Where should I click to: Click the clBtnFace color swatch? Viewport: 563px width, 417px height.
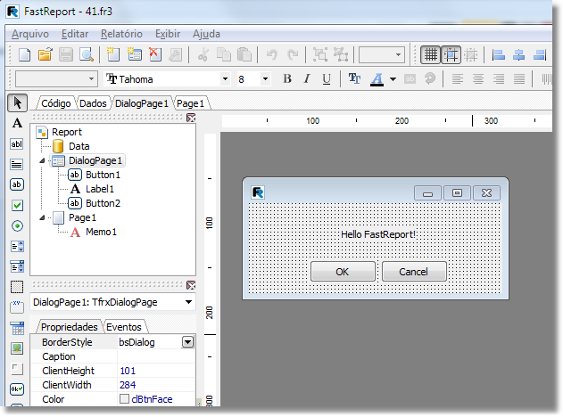[x=124, y=398]
